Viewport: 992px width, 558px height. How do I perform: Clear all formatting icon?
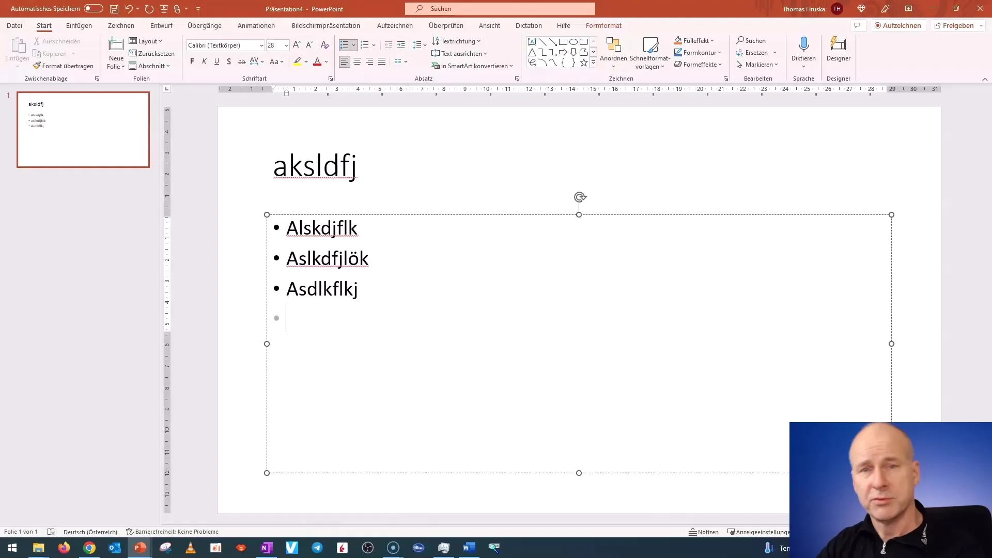324,45
